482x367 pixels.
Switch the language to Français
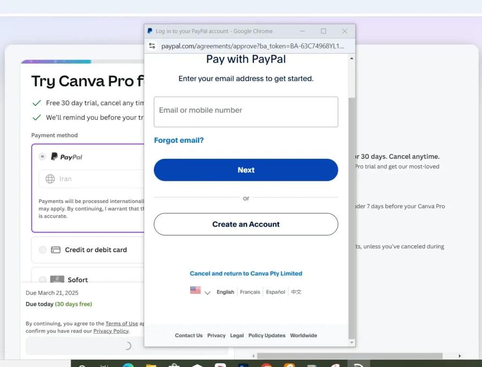pyautogui.click(x=250, y=292)
